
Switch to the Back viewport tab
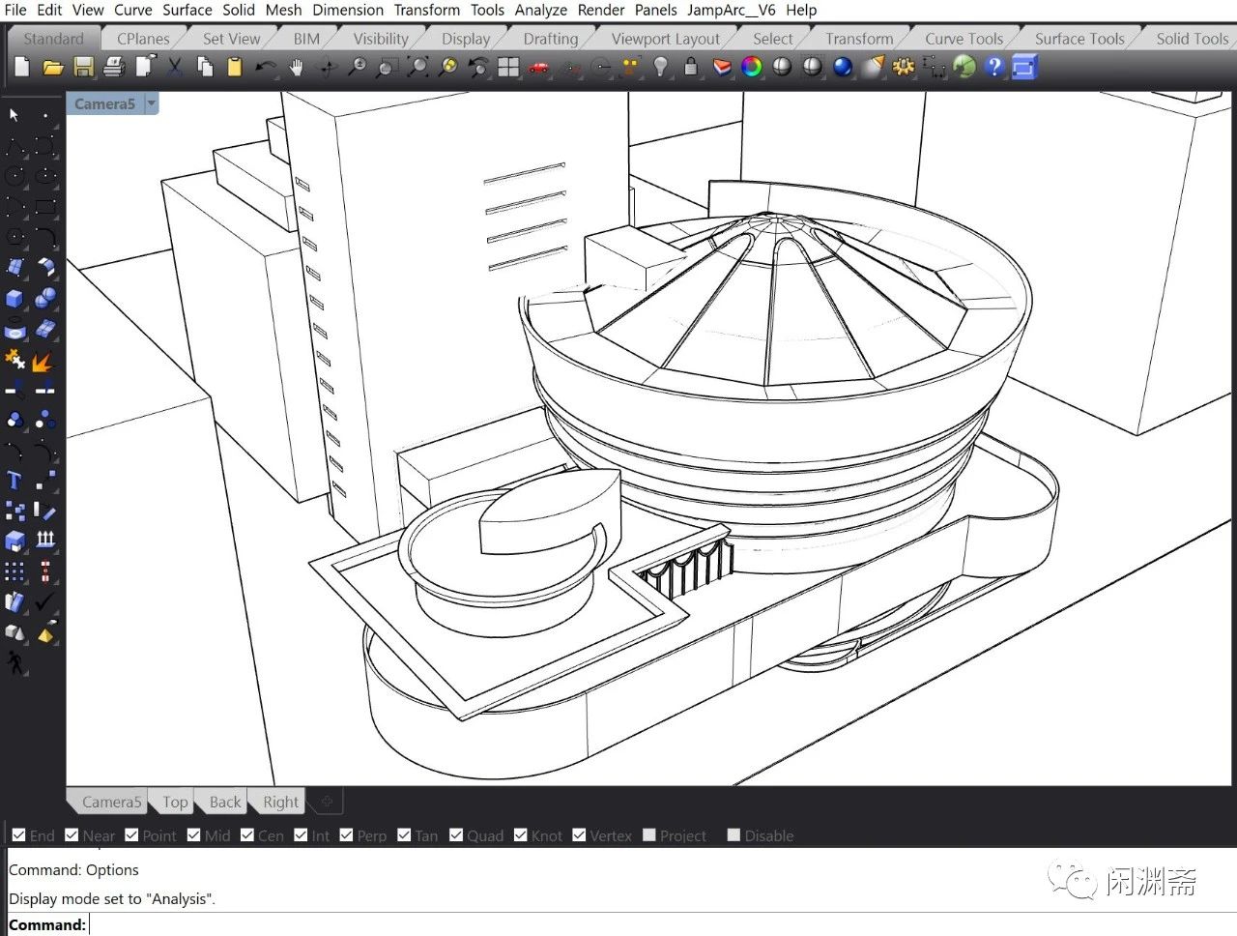tap(225, 802)
